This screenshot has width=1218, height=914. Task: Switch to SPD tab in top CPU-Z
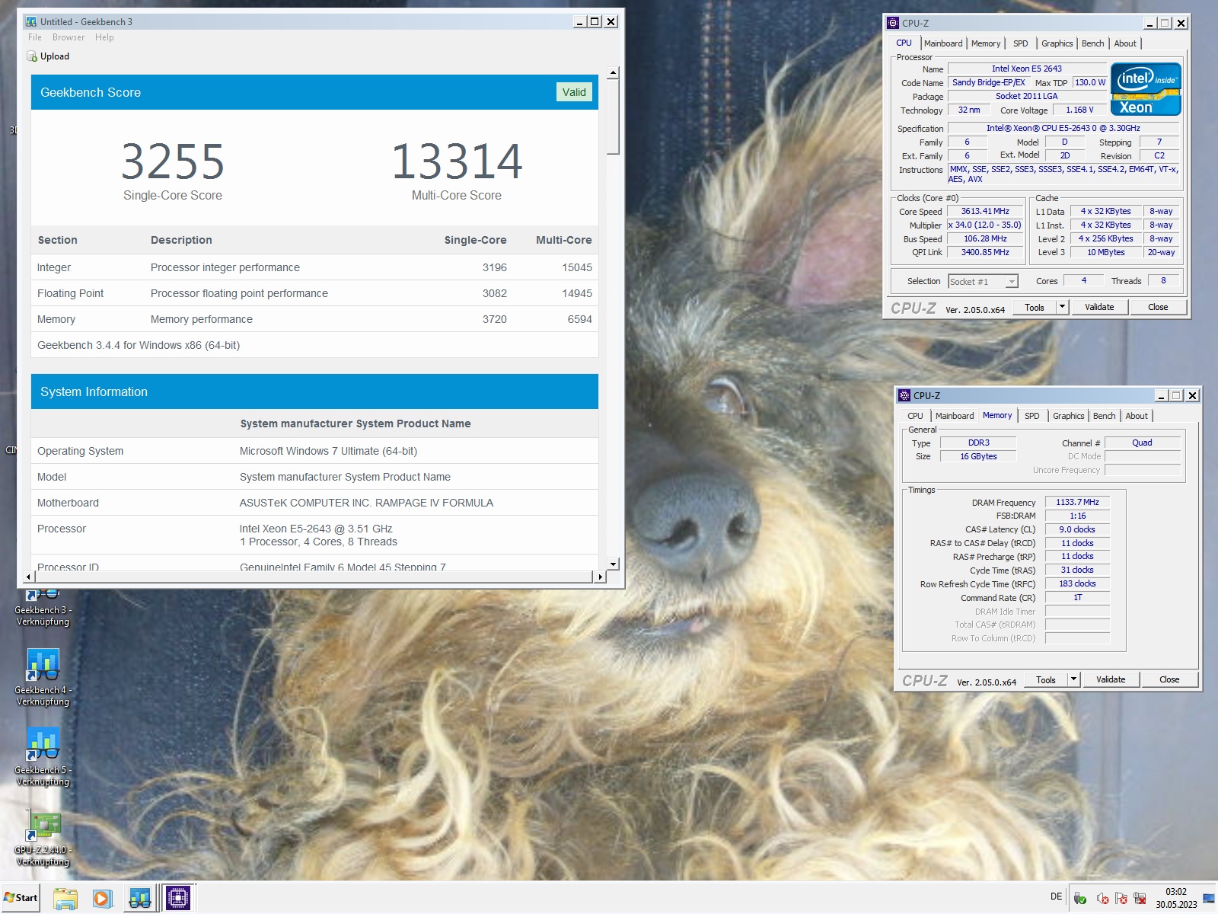pos(1021,43)
